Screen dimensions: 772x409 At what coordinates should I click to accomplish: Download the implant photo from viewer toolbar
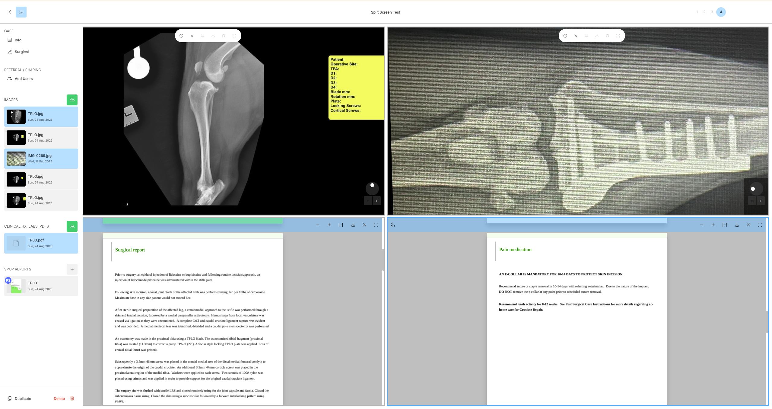(597, 36)
